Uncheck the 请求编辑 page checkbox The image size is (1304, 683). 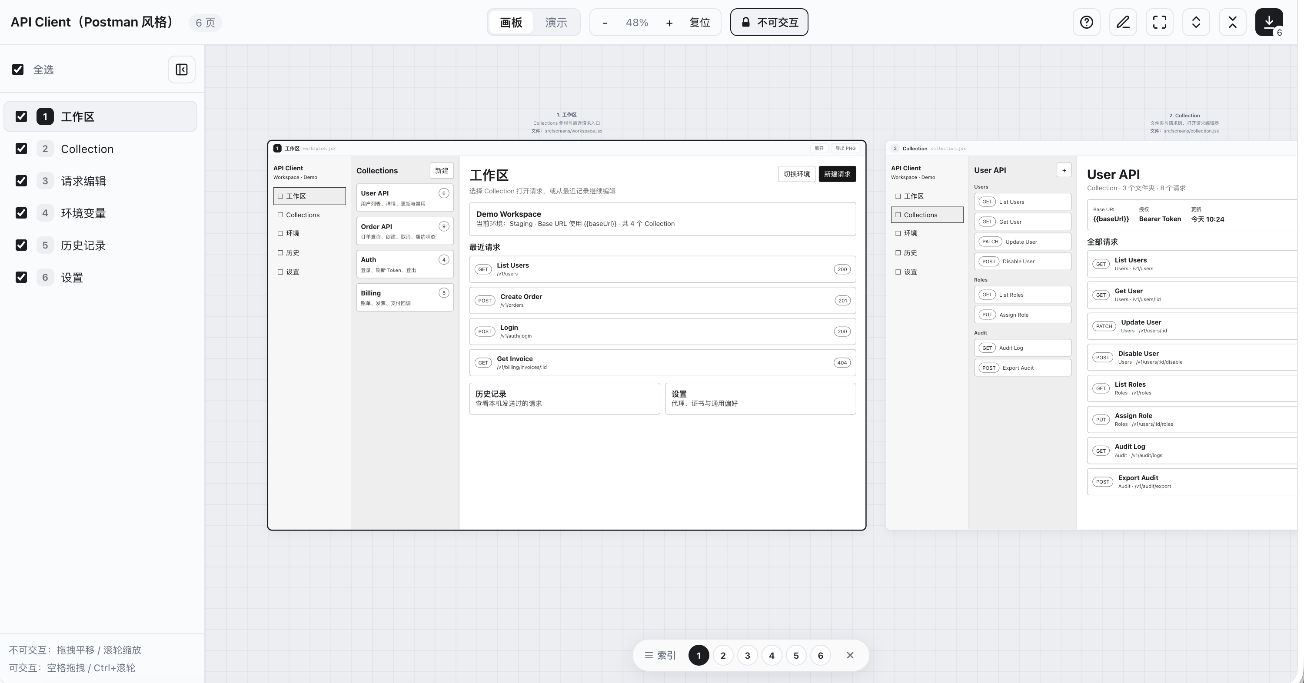point(21,181)
